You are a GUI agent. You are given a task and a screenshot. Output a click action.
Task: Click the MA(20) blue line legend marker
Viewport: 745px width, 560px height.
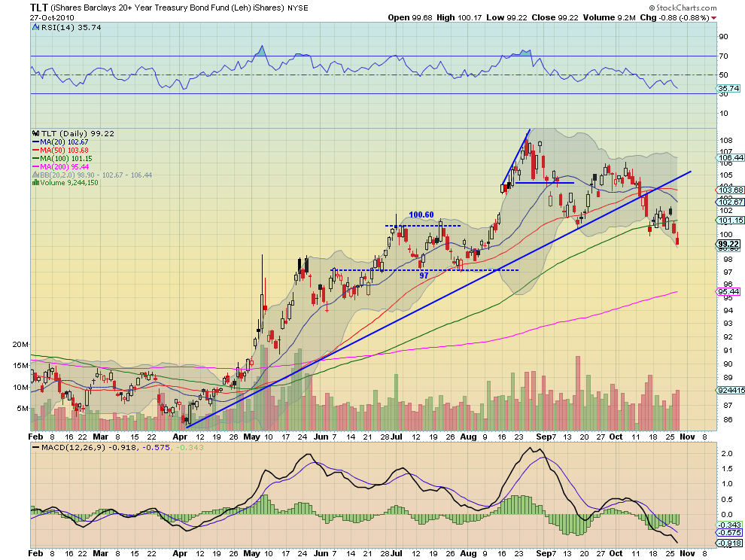(35, 142)
